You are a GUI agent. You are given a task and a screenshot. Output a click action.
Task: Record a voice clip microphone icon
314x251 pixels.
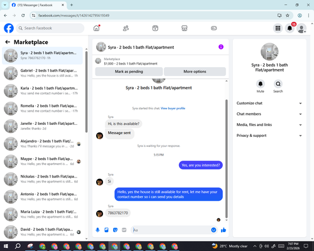(x=97, y=230)
